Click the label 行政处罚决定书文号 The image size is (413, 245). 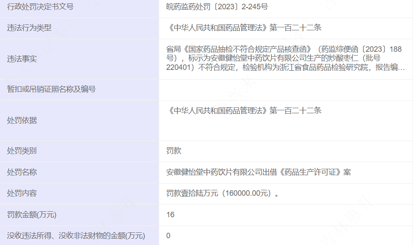(x=40, y=7)
